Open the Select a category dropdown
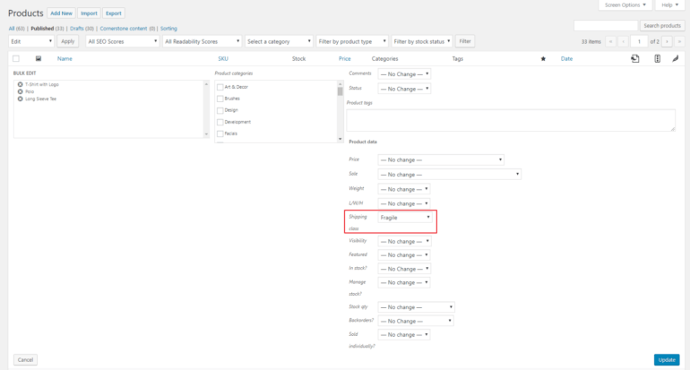Image resolution: width=690 pixels, height=370 pixels. coord(279,41)
